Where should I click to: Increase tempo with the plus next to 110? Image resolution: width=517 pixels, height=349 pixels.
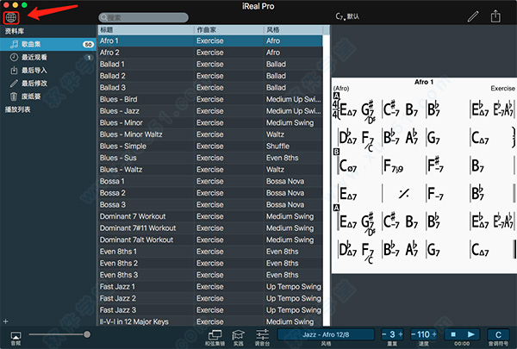(434, 334)
